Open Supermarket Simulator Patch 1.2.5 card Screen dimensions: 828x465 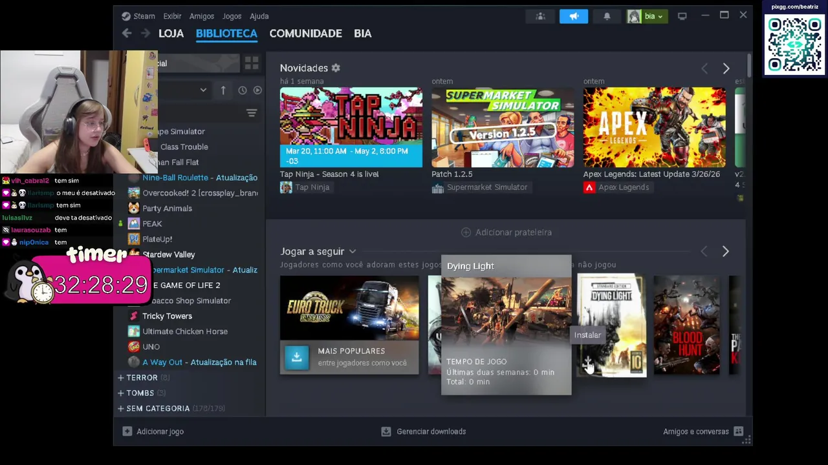click(x=503, y=128)
